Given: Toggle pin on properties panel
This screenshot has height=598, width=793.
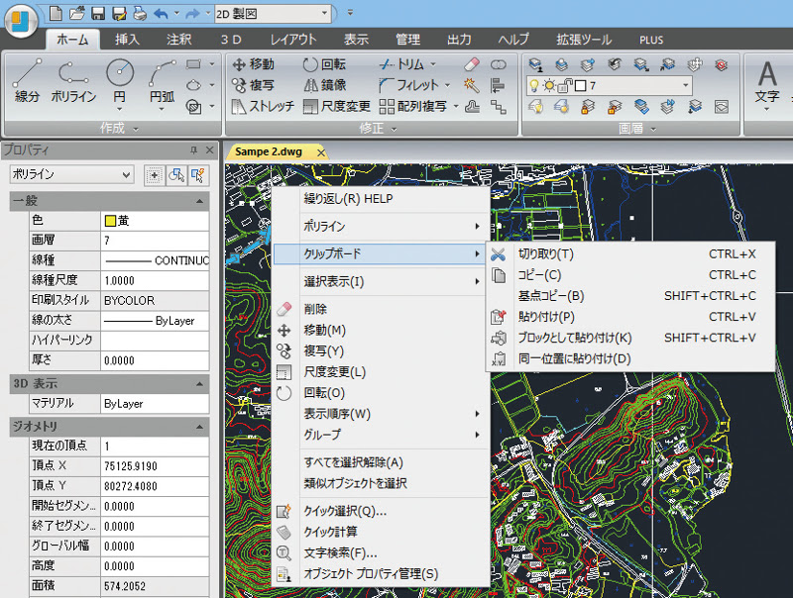Looking at the screenshot, I should click(x=193, y=150).
